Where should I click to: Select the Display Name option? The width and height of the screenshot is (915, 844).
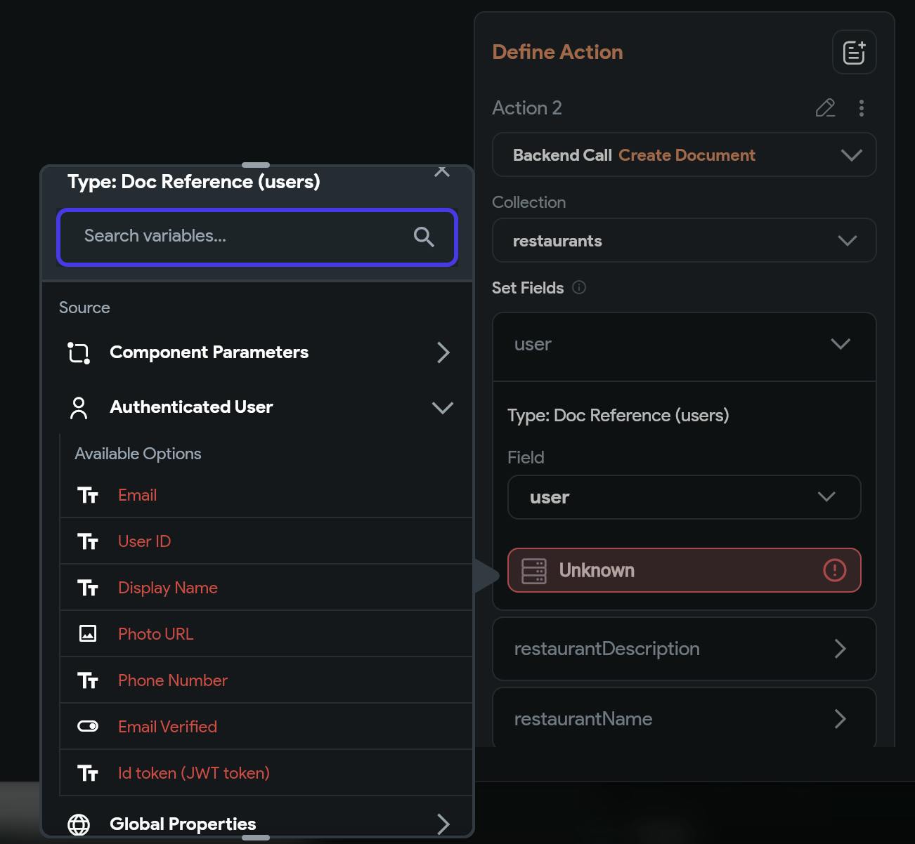point(266,588)
